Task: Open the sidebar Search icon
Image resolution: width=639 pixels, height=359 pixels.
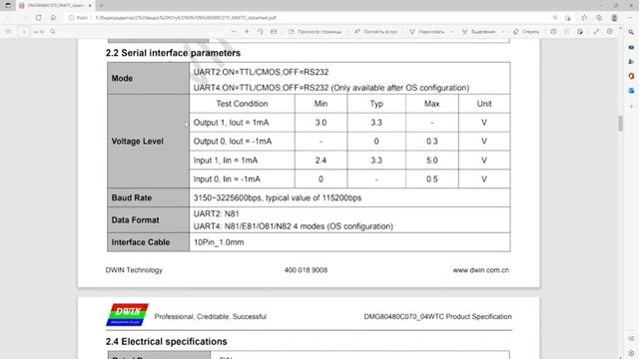Action: [631, 32]
